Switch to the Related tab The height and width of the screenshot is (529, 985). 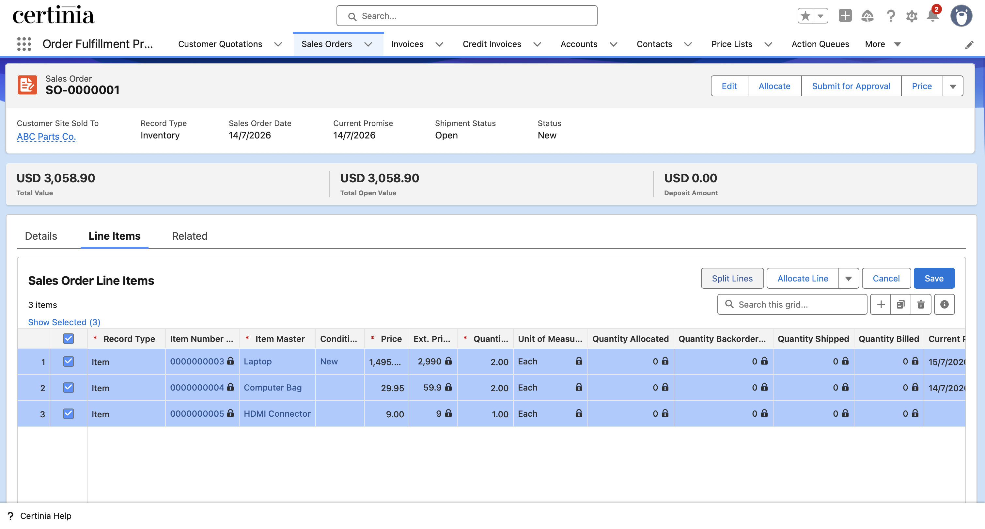[x=190, y=236]
